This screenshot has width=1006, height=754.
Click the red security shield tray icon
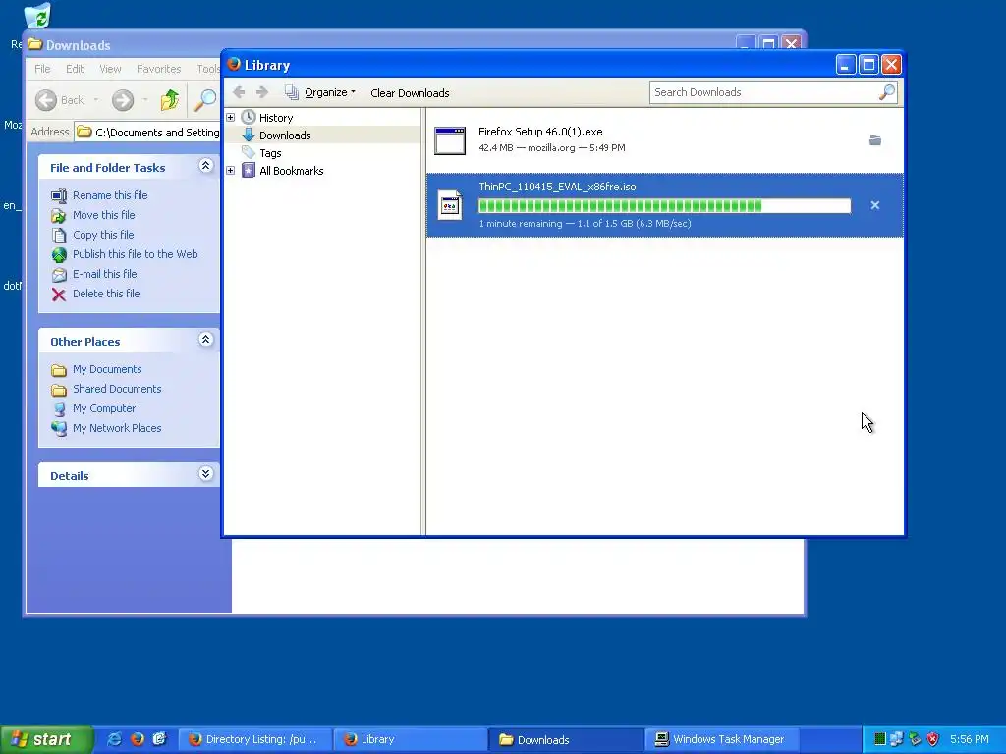point(933,739)
